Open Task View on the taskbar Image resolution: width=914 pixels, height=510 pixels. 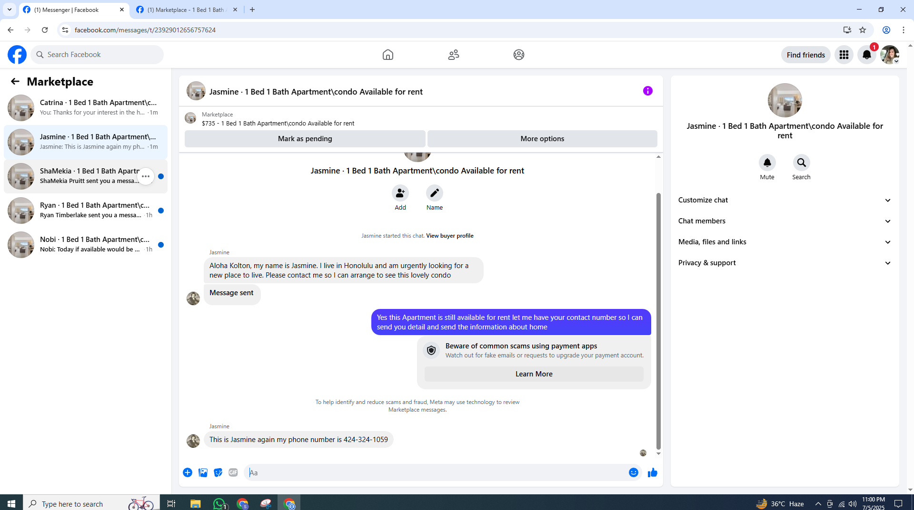click(171, 503)
